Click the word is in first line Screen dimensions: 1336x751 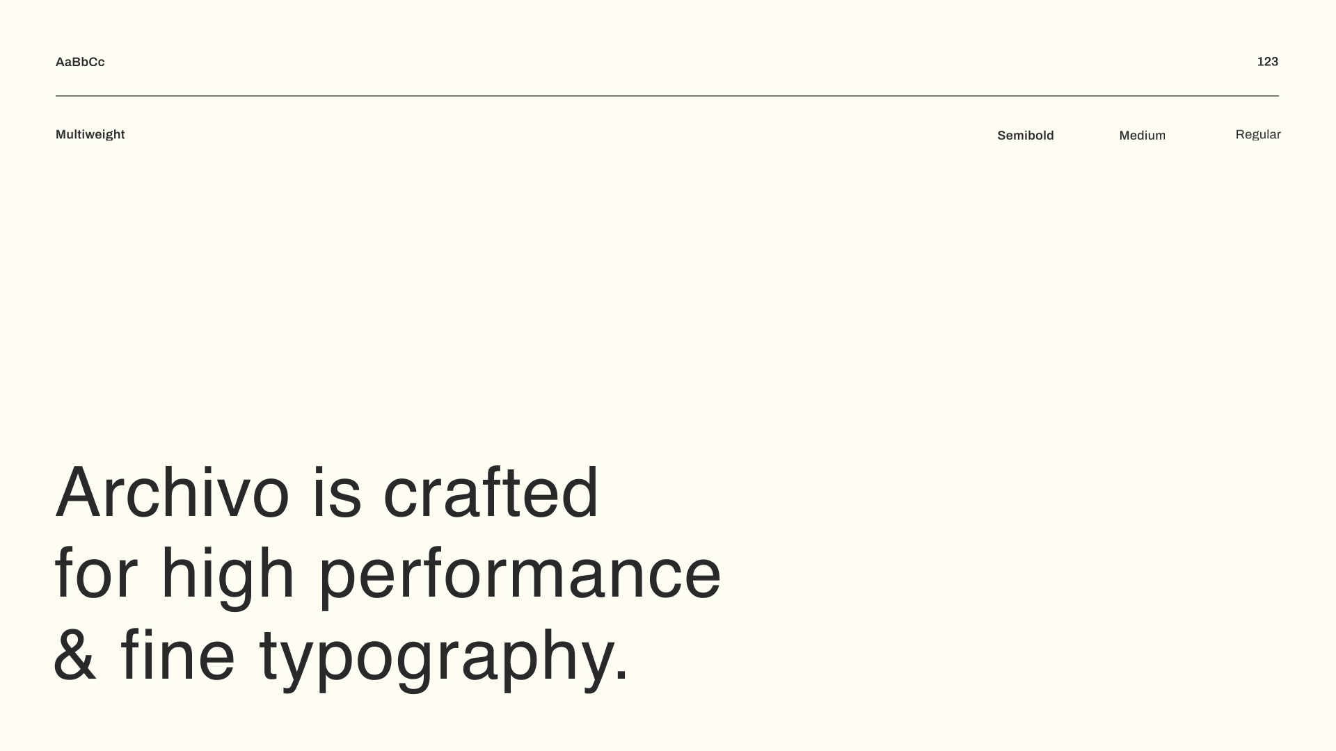point(337,492)
